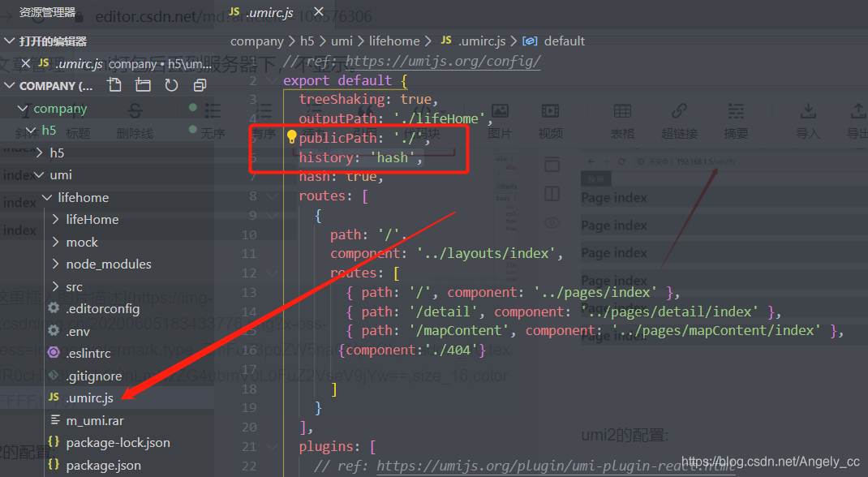
Task: Click the 摘要 summary icon in background CSDN editor
Action: pyautogui.click(x=736, y=110)
